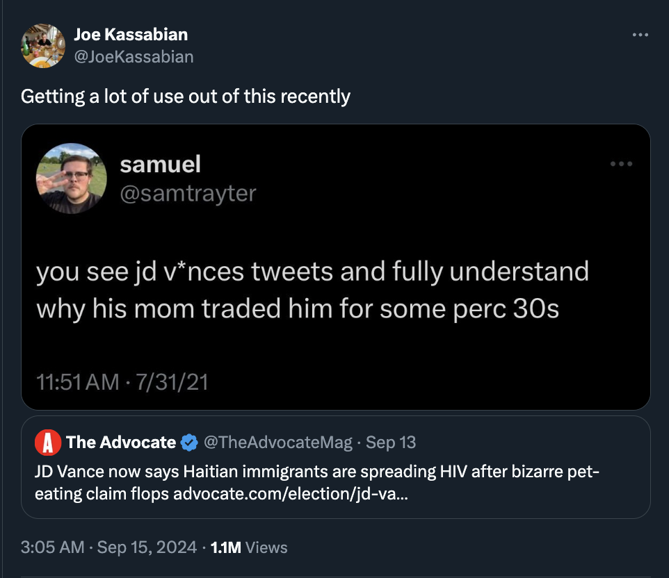Open samuel's profile via @samtrayter handle
Image resolution: width=669 pixels, height=578 pixels.
click(188, 194)
